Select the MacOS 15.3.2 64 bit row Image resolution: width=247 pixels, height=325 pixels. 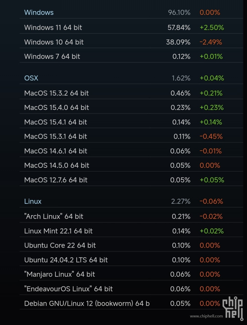pos(131,93)
